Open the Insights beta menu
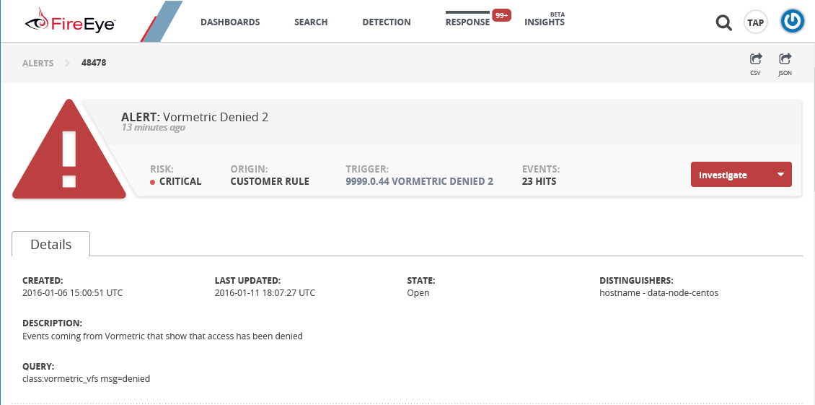Image resolution: width=815 pixels, height=405 pixels. click(545, 22)
